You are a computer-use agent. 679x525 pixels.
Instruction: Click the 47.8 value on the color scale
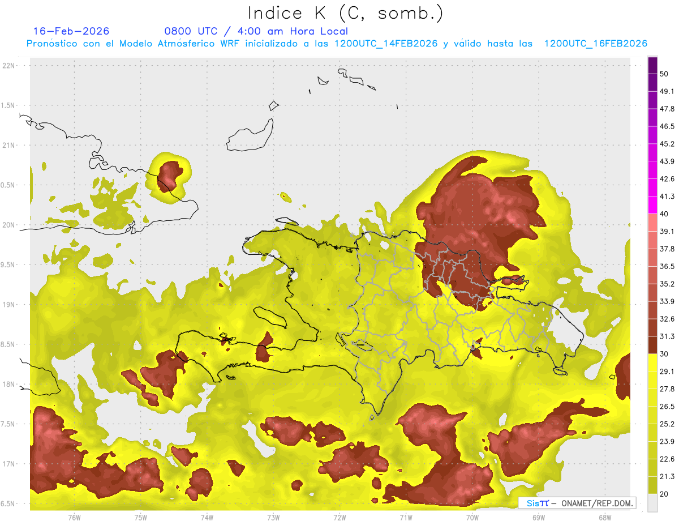(667, 109)
